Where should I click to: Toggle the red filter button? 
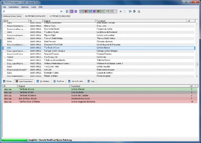click(86, 11)
